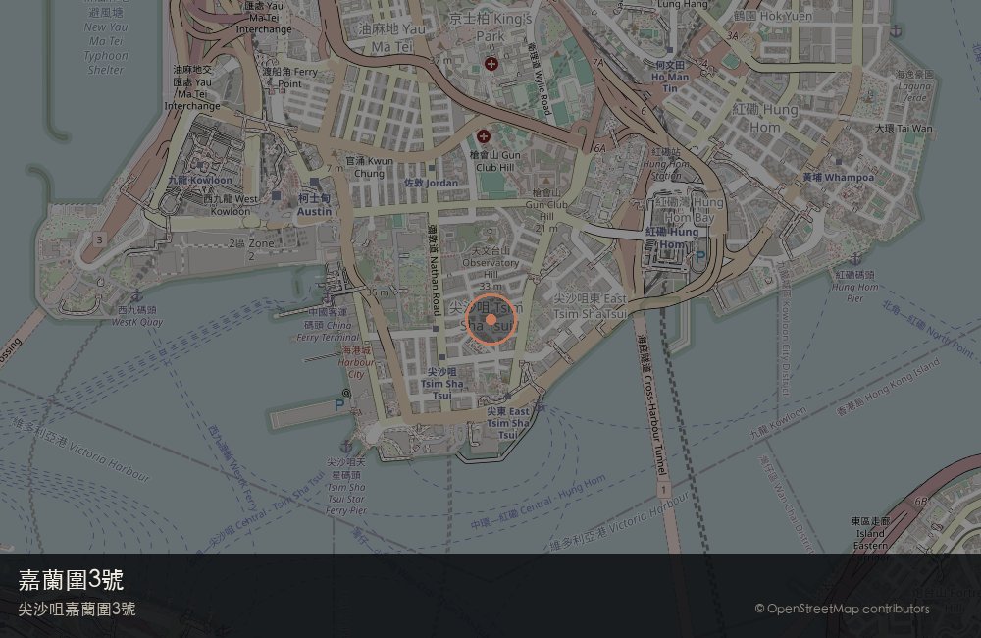981x638 pixels.
Task: Click the parking P icon near Harbour City pier
Action: point(339,405)
